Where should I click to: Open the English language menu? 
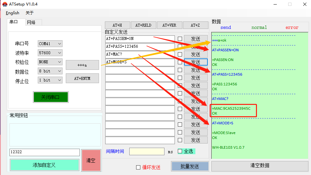[12, 13]
